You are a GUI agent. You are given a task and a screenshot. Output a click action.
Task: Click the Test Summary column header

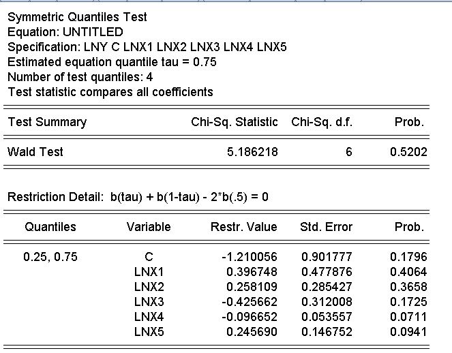46,122
